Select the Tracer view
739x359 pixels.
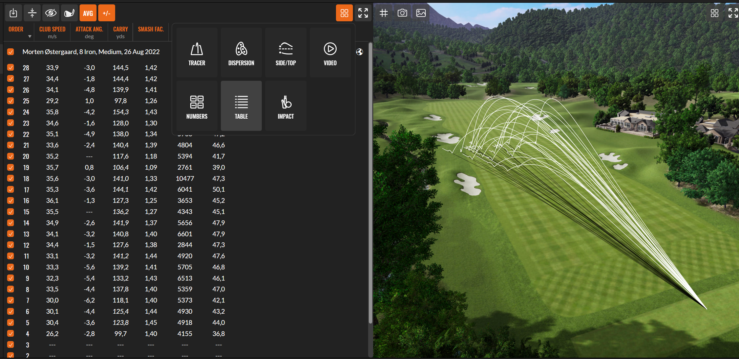(x=197, y=52)
